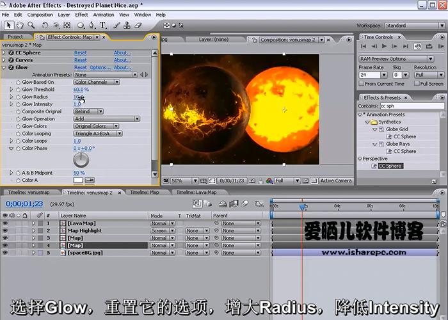Expand Glow Threshold property
The width and height of the screenshot is (448, 320).
[x=11, y=90]
